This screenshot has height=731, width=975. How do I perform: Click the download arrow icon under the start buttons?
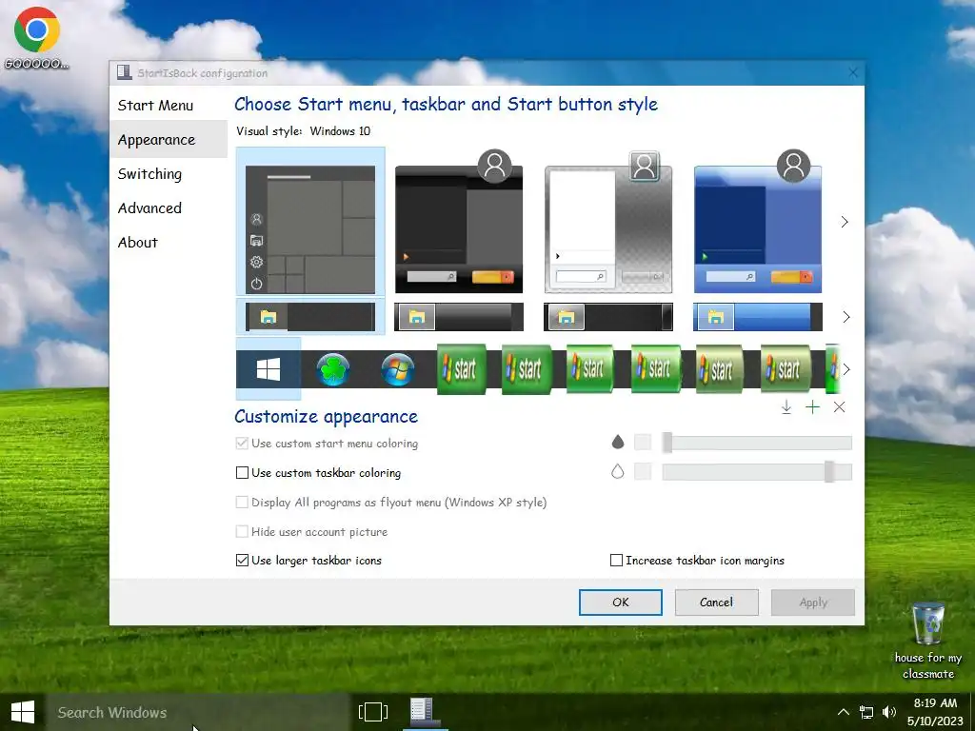point(786,407)
